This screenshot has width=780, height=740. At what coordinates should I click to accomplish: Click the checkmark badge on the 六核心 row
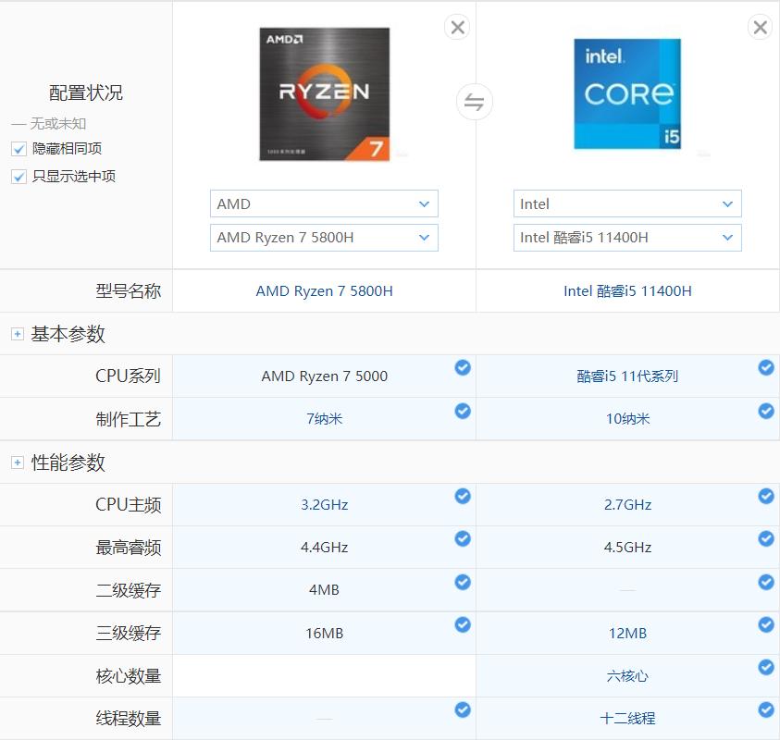point(766,667)
